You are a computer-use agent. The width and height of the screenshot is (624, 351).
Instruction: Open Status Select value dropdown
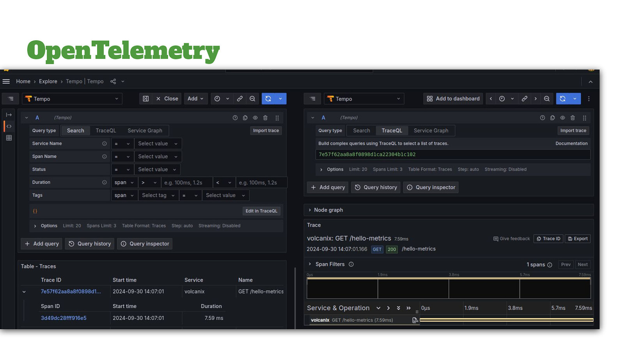point(158,169)
